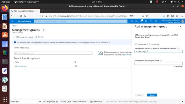This screenshot has width=185, height=104.
Task: Reload the current page
Action: 21,16
